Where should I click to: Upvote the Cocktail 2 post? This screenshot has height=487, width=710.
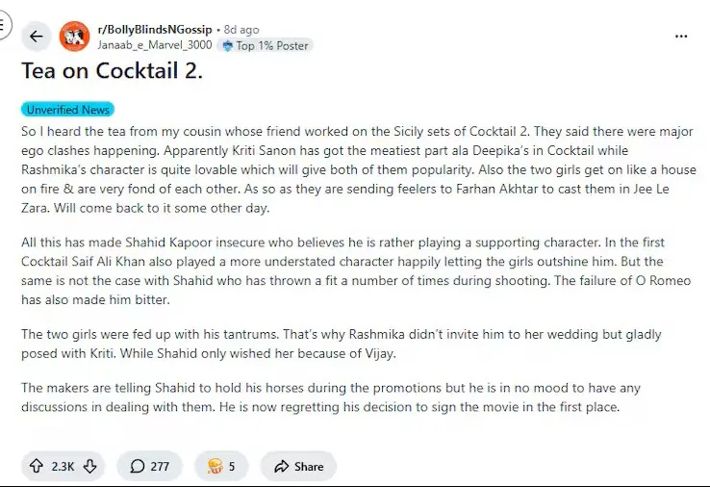click(38, 467)
